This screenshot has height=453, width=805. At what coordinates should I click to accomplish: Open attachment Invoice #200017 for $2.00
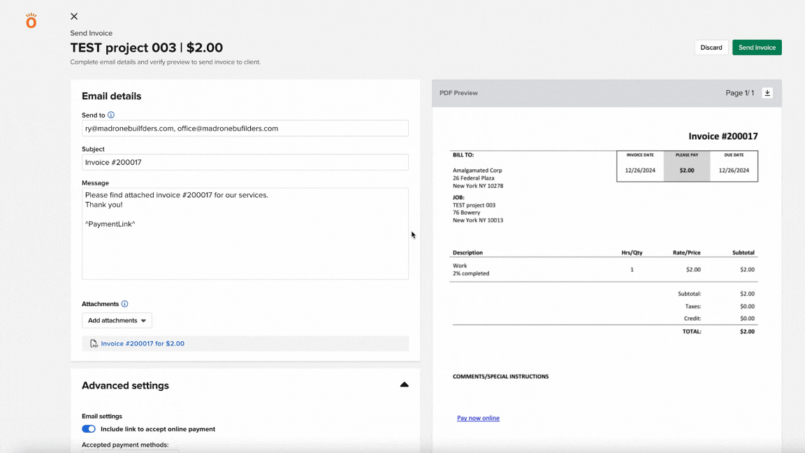[143, 343]
